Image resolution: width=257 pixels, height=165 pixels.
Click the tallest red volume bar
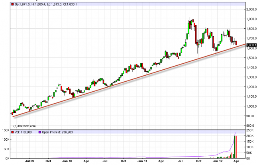coord(236,147)
